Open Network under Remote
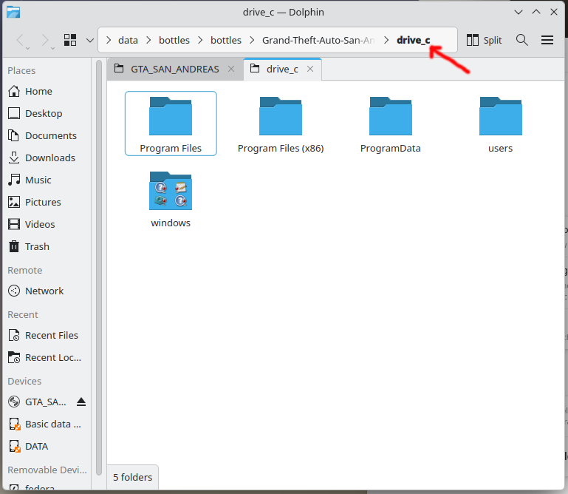The height and width of the screenshot is (494, 568). 47,291
